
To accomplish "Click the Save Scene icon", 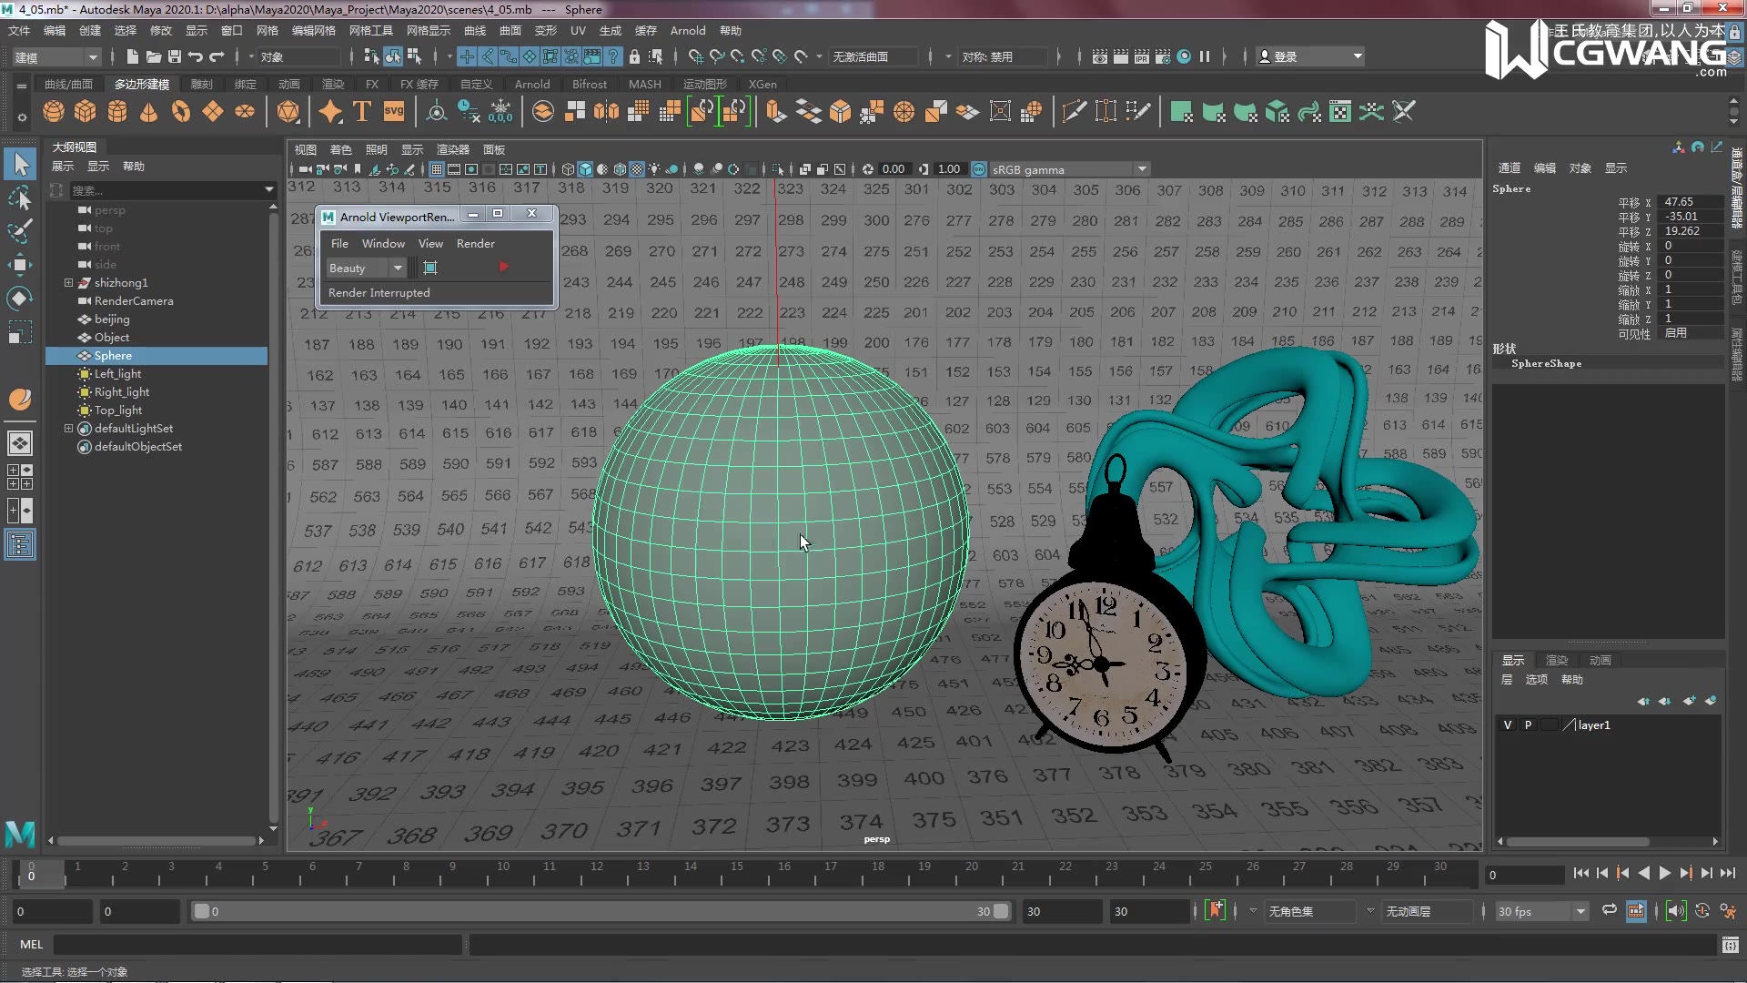I will tap(175, 56).
